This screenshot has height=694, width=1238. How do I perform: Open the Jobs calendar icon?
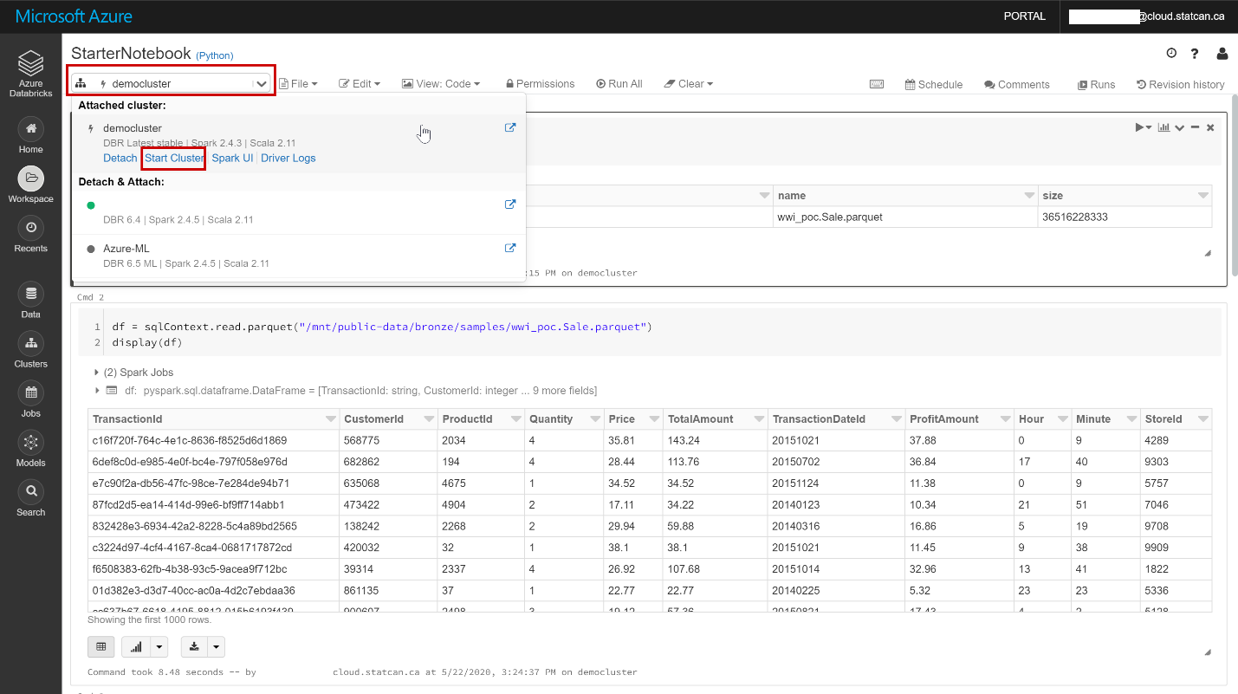click(30, 392)
